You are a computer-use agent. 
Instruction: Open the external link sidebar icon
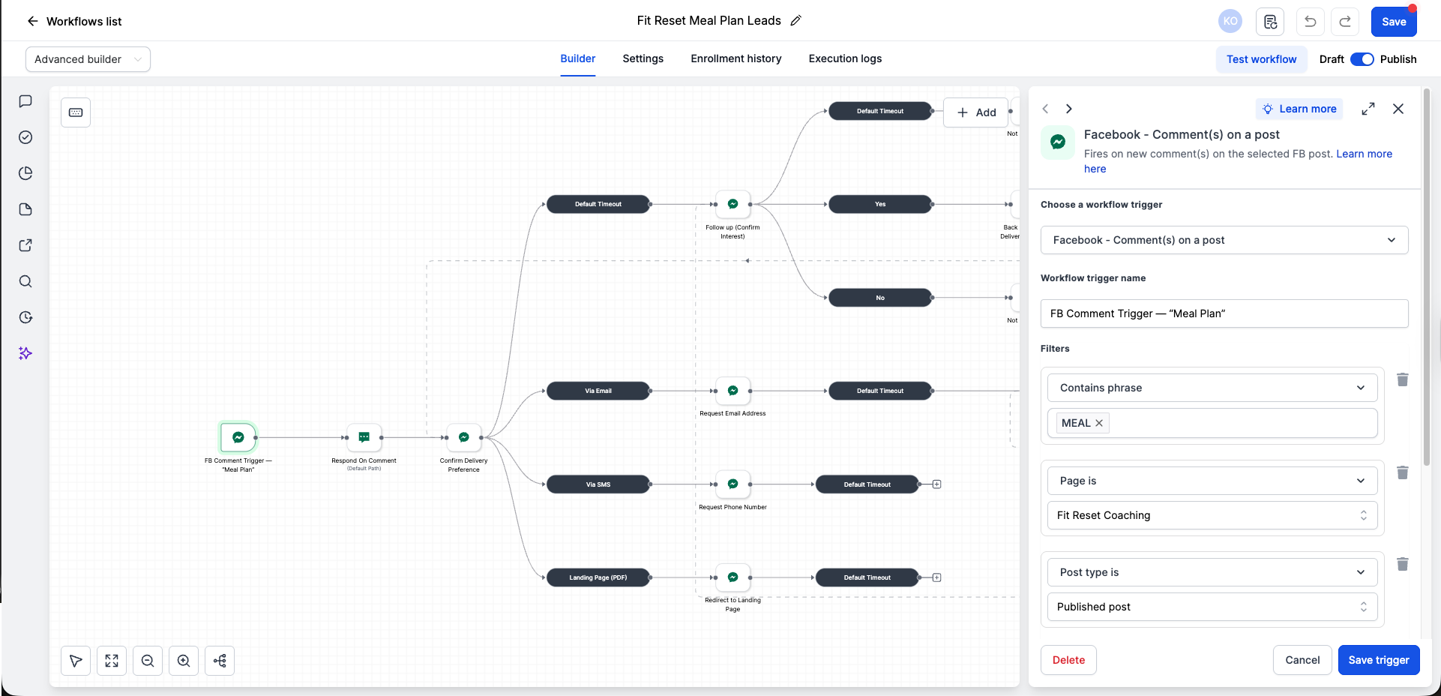coord(25,245)
